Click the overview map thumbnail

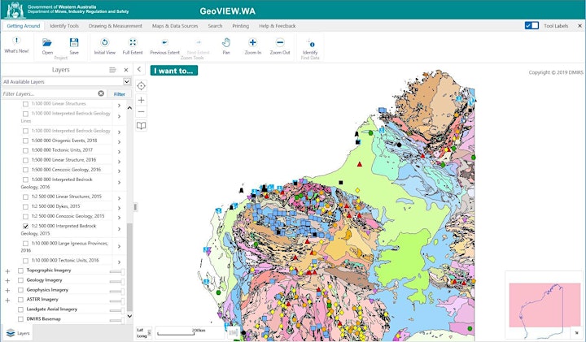point(544,304)
